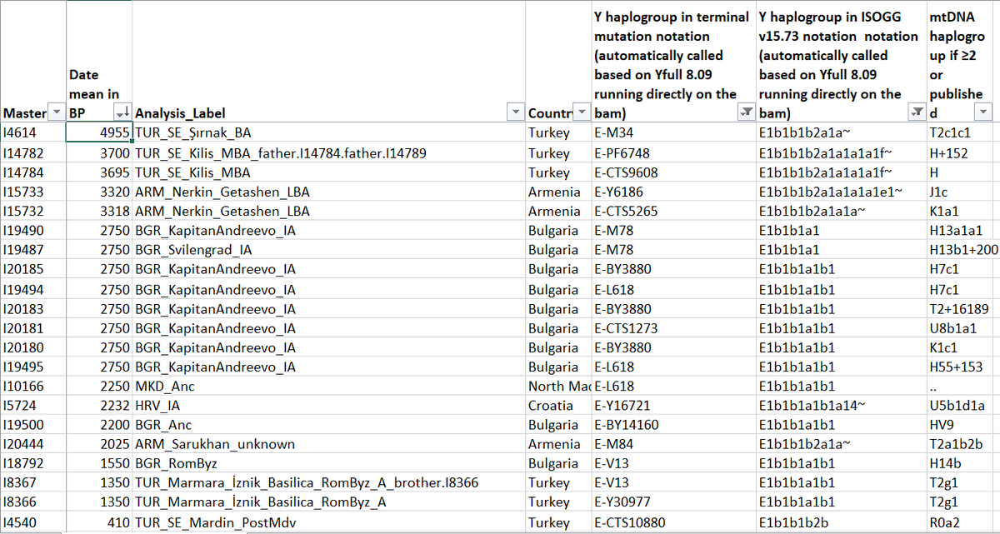1000x534 pixels.
Task: Select the E-M84 haplogroup cell
Action: tap(673, 444)
